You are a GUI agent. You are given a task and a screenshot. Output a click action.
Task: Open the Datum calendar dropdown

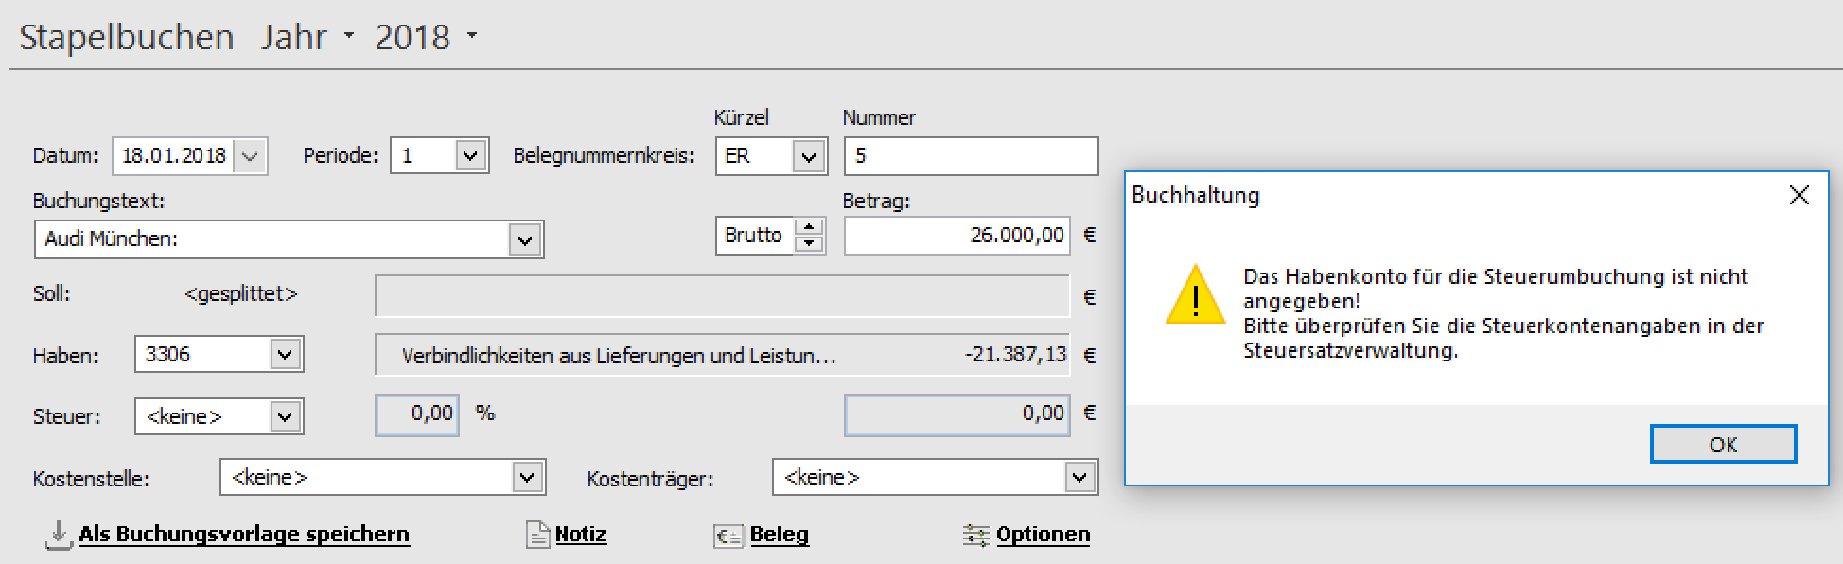[250, 156]
